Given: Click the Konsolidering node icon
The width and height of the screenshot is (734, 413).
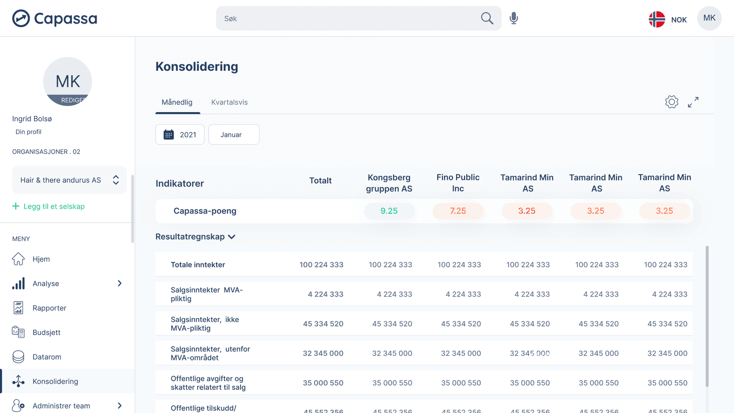Looking at the screenshot, I should [x=18, y=382].
